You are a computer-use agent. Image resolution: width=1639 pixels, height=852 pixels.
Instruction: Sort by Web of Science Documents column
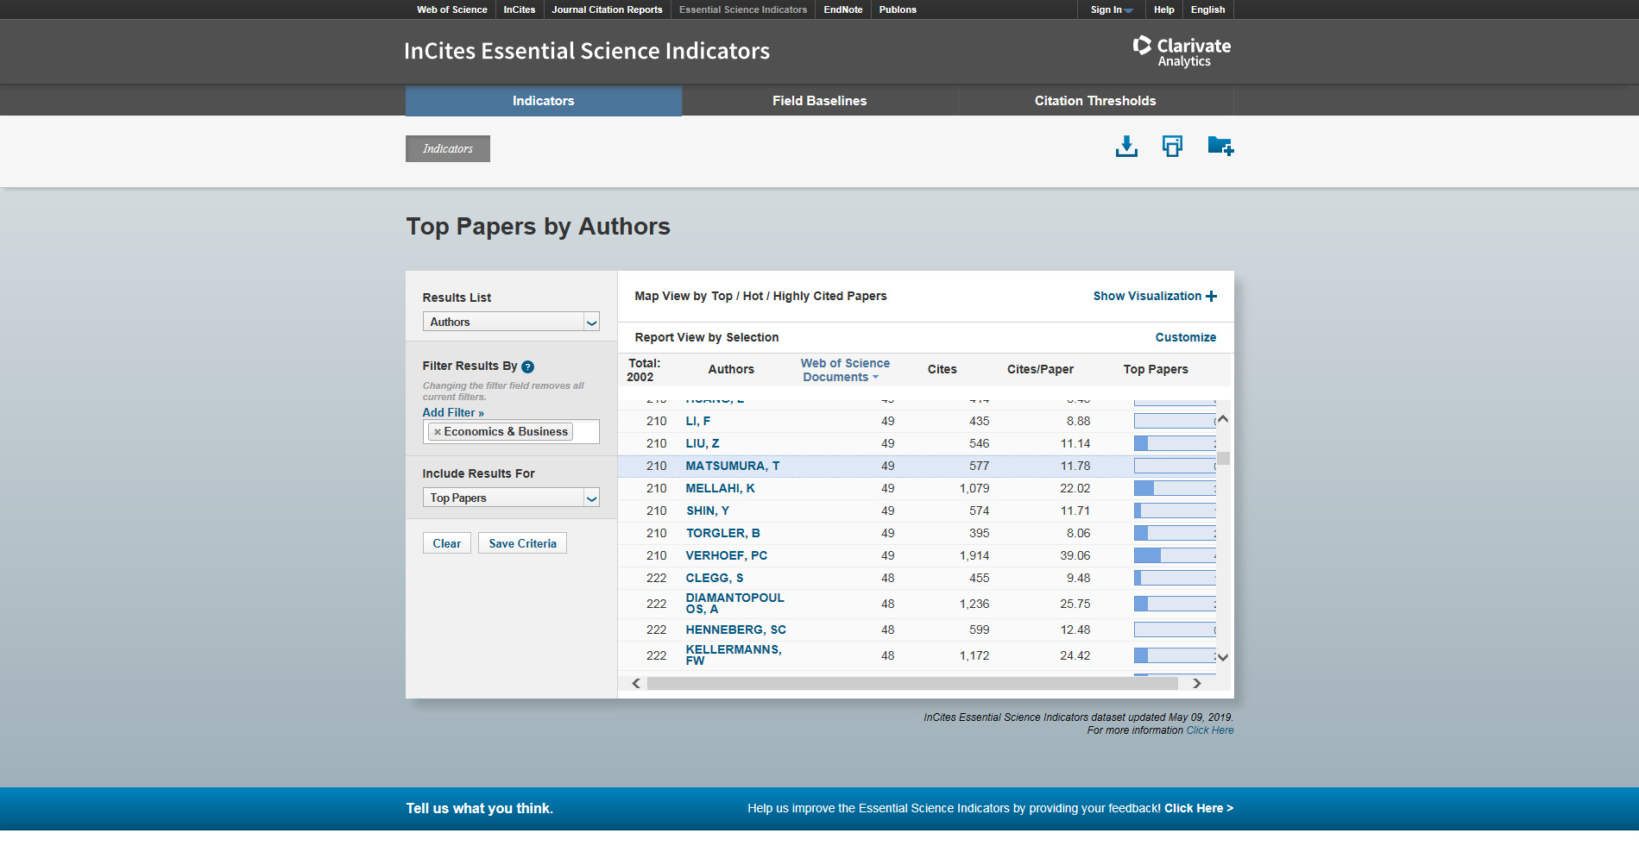point(844,370)
